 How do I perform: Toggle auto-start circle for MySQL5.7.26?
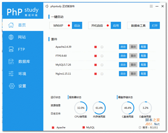pyautogui.click(x=102, y=65)
